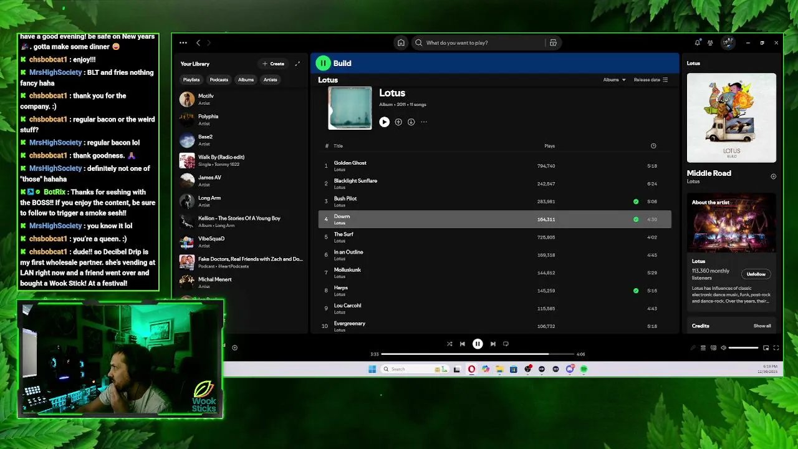Open the Friend Activity icon

pyautogui.click(x=710, y=42)
